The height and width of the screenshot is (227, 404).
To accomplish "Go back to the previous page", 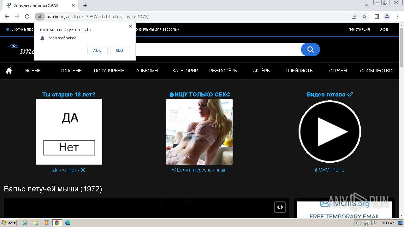I will pos(7,17).
